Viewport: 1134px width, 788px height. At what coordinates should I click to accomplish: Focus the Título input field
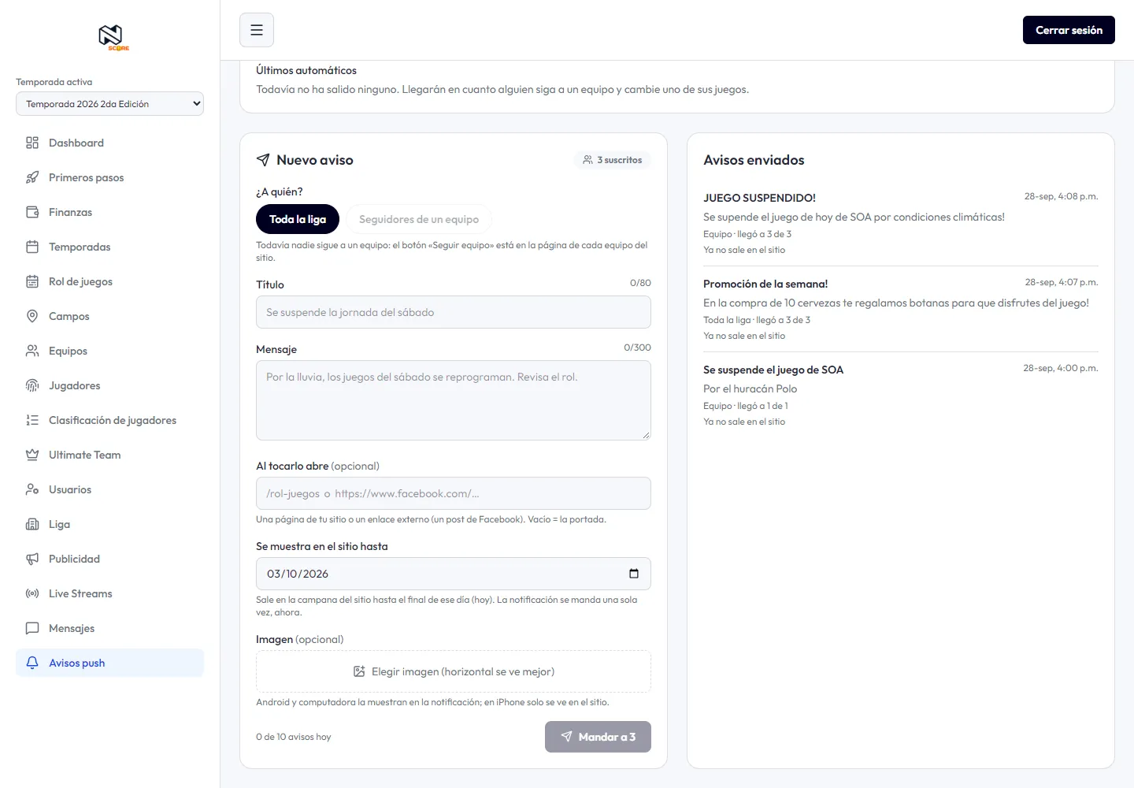454,312
